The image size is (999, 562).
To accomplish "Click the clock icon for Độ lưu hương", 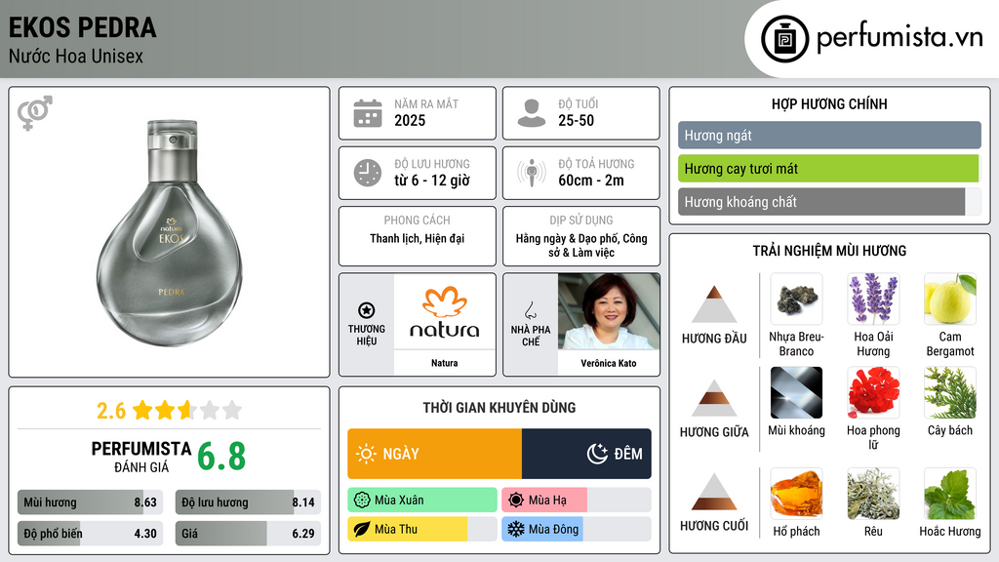I will 368,173.
